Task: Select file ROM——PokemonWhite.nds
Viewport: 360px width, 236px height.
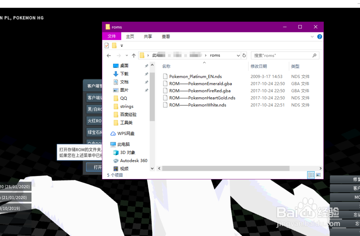Action: click(x=198, y=105)
